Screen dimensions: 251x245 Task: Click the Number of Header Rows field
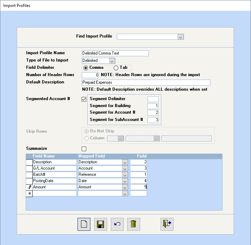[x=90, y=75]
